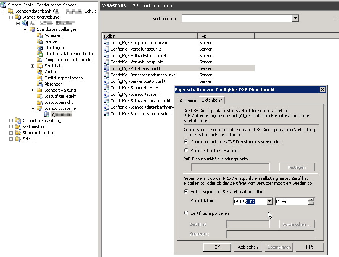This screenshot has width=339, height=257.
Task: Click the ConfigMgr-Fallbackstatuspunkt role icon
Action: pyautogui.click(x=106, y=56)
